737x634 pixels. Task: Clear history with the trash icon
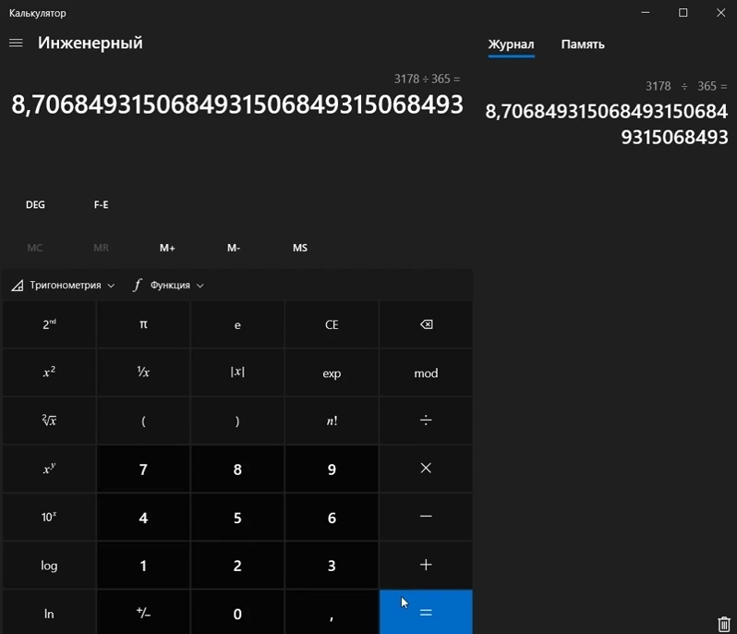click(x=723, y=625)
